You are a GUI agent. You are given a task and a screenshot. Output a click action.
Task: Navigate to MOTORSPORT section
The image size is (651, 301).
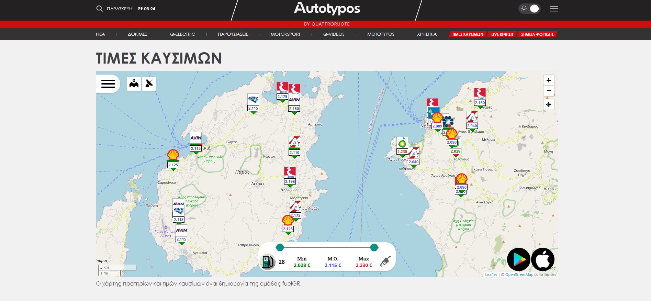click(x=285, y=34)
